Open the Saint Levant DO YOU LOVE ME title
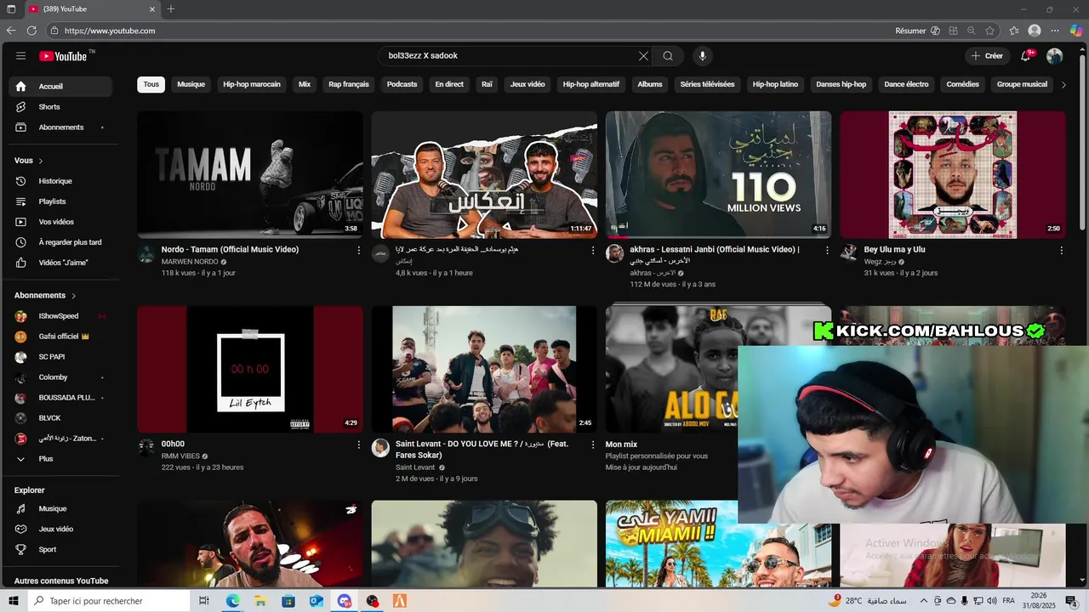1089x612 pixels. click(482, 450)
